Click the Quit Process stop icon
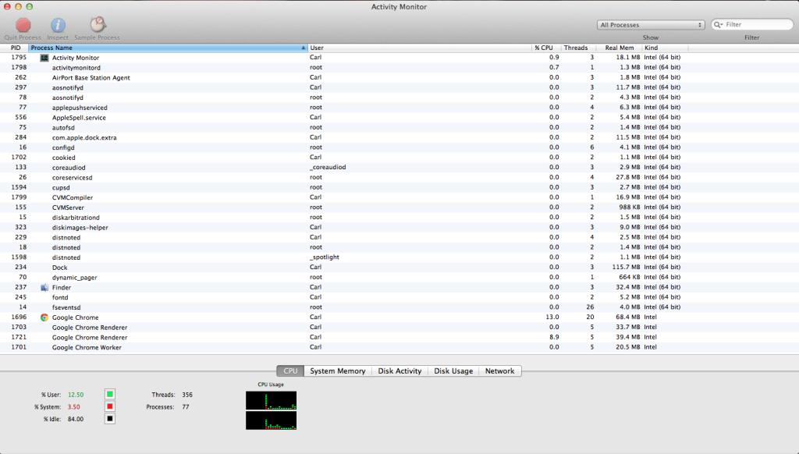Screen dimensions: 799x454 (x=23, y=24)
